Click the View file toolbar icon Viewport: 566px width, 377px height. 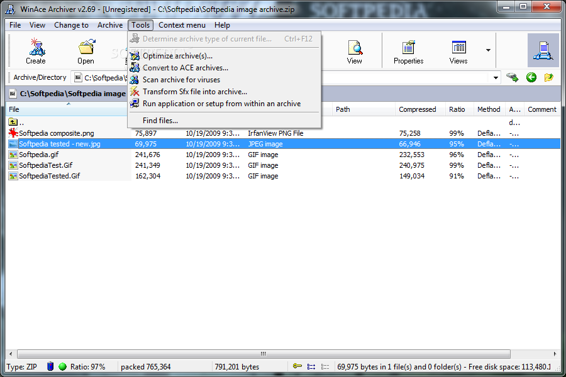point(355,48)
